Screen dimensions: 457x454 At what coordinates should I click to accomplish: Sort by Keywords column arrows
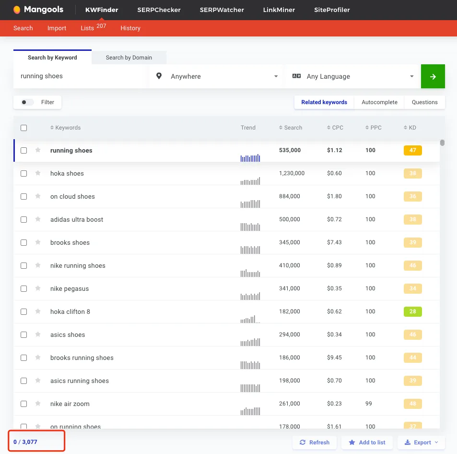point(52,128)
